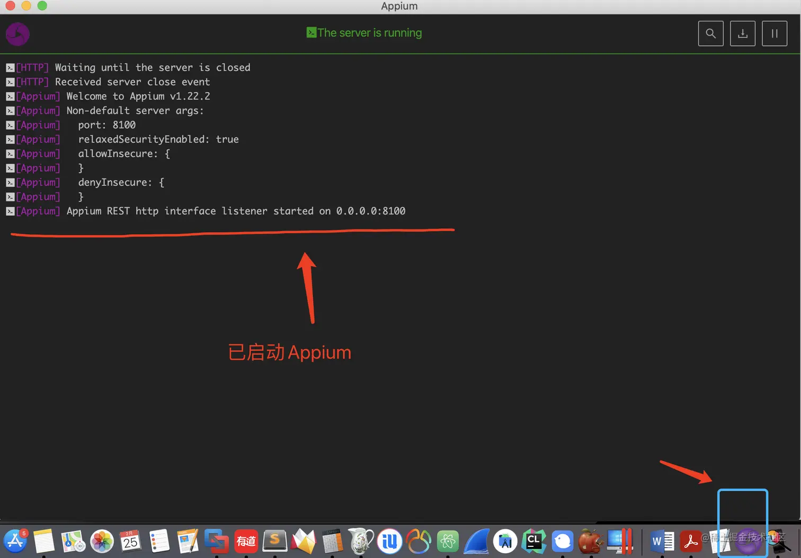Open Microsoft Word in dock
The image size is (801, 558).
click(662, 541)
